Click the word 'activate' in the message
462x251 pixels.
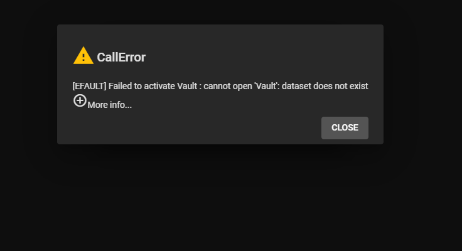(159, 86)
